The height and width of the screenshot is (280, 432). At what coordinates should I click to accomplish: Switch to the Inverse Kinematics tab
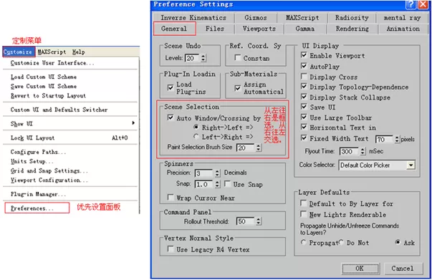point(193,18)
